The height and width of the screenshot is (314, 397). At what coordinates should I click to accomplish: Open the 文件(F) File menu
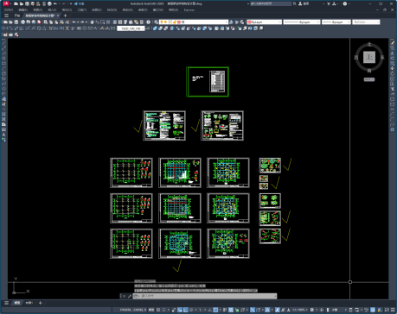[9, 9]
